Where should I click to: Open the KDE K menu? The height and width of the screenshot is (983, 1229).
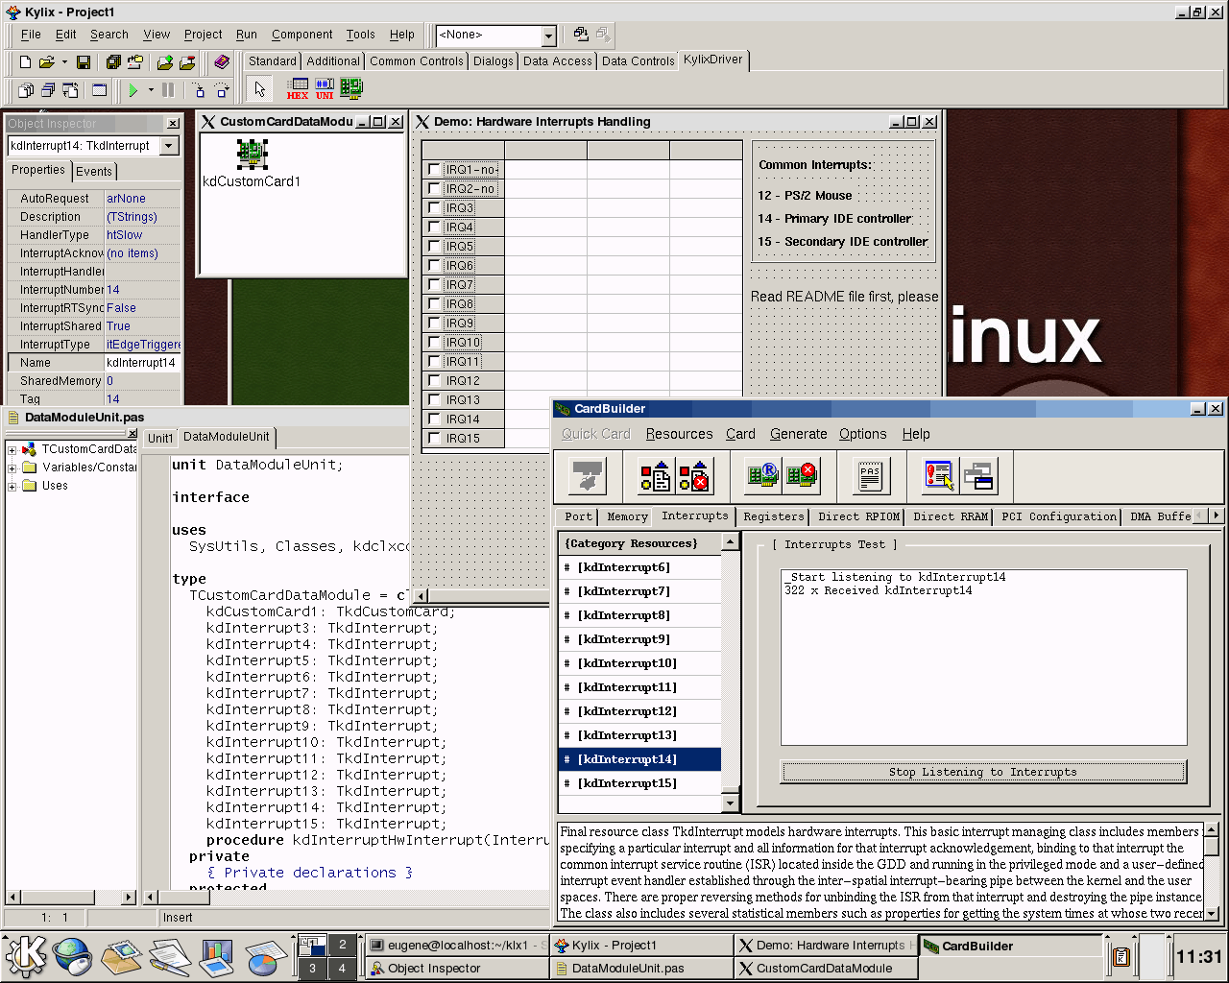[26, 956]
